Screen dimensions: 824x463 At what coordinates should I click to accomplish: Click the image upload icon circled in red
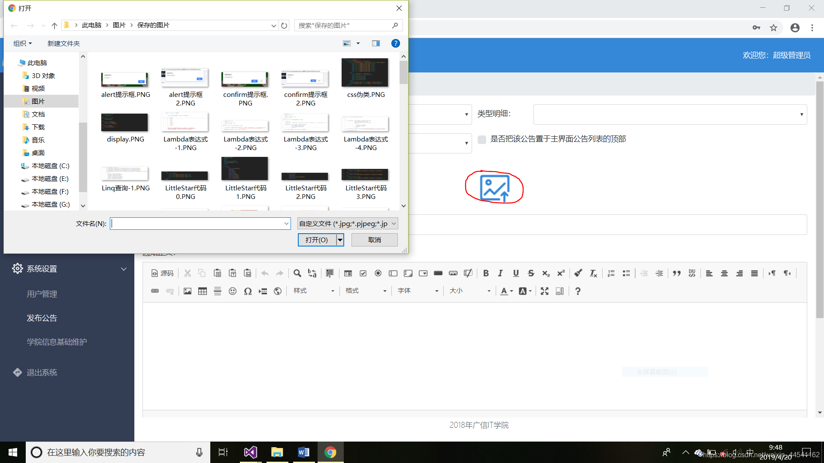(494, 188)
